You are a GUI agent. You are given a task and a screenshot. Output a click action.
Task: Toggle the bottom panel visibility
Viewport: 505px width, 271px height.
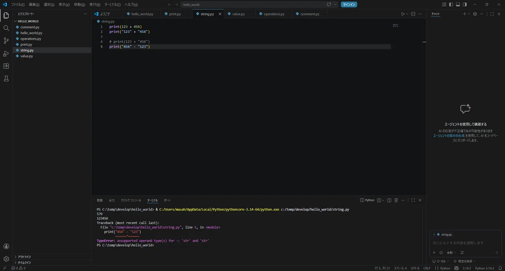click(458, 5)
